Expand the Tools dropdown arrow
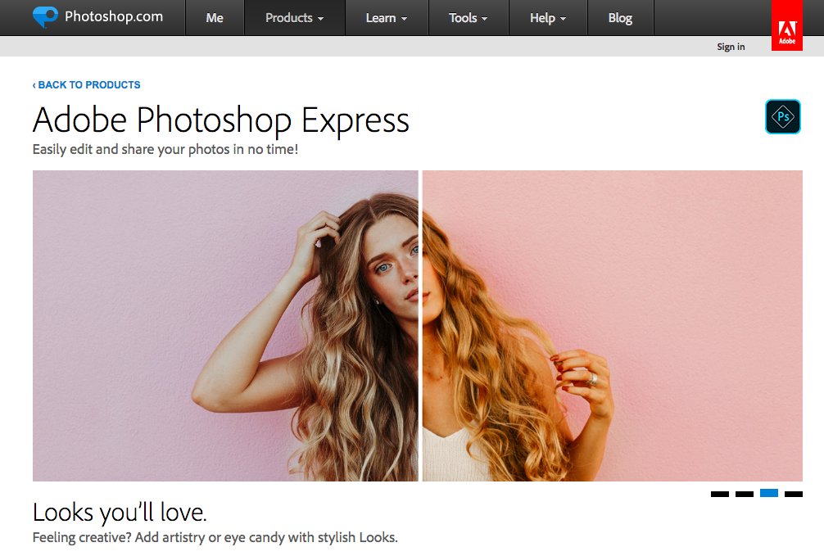The width and height of the screenshot is (824, 556). point(485,19)
